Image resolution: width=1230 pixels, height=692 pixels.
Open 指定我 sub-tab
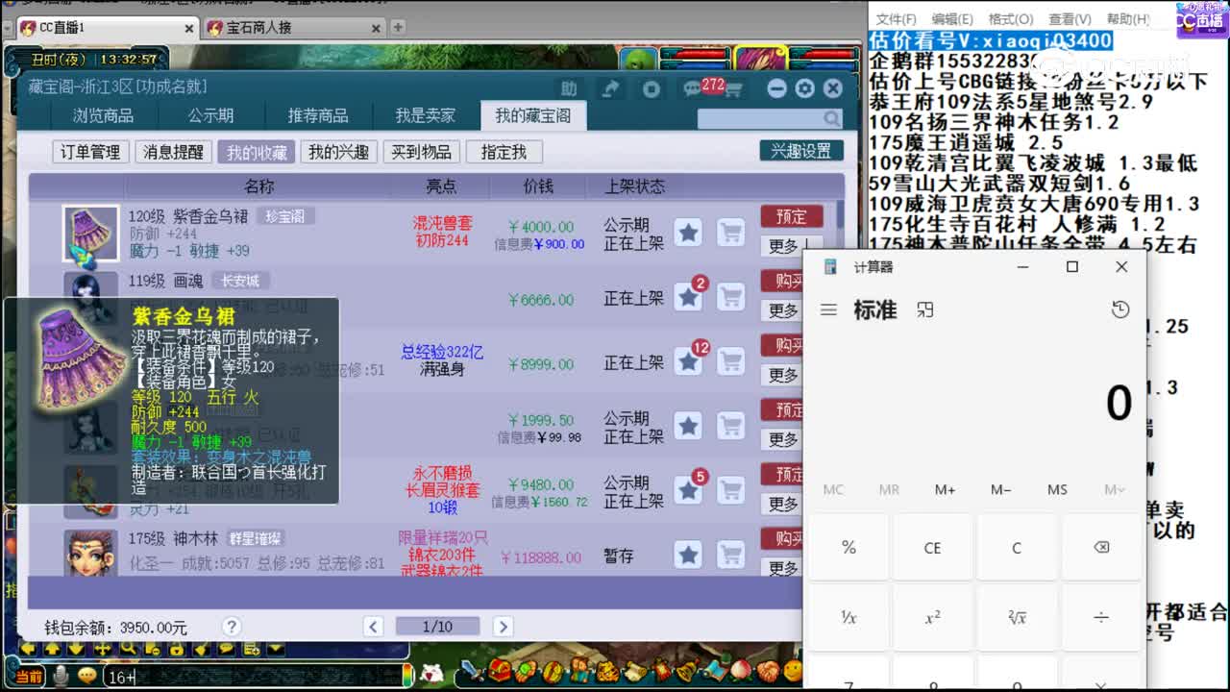[x=504, y=152]
